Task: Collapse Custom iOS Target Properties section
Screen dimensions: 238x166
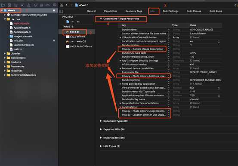Action: (x=101, y=18)
